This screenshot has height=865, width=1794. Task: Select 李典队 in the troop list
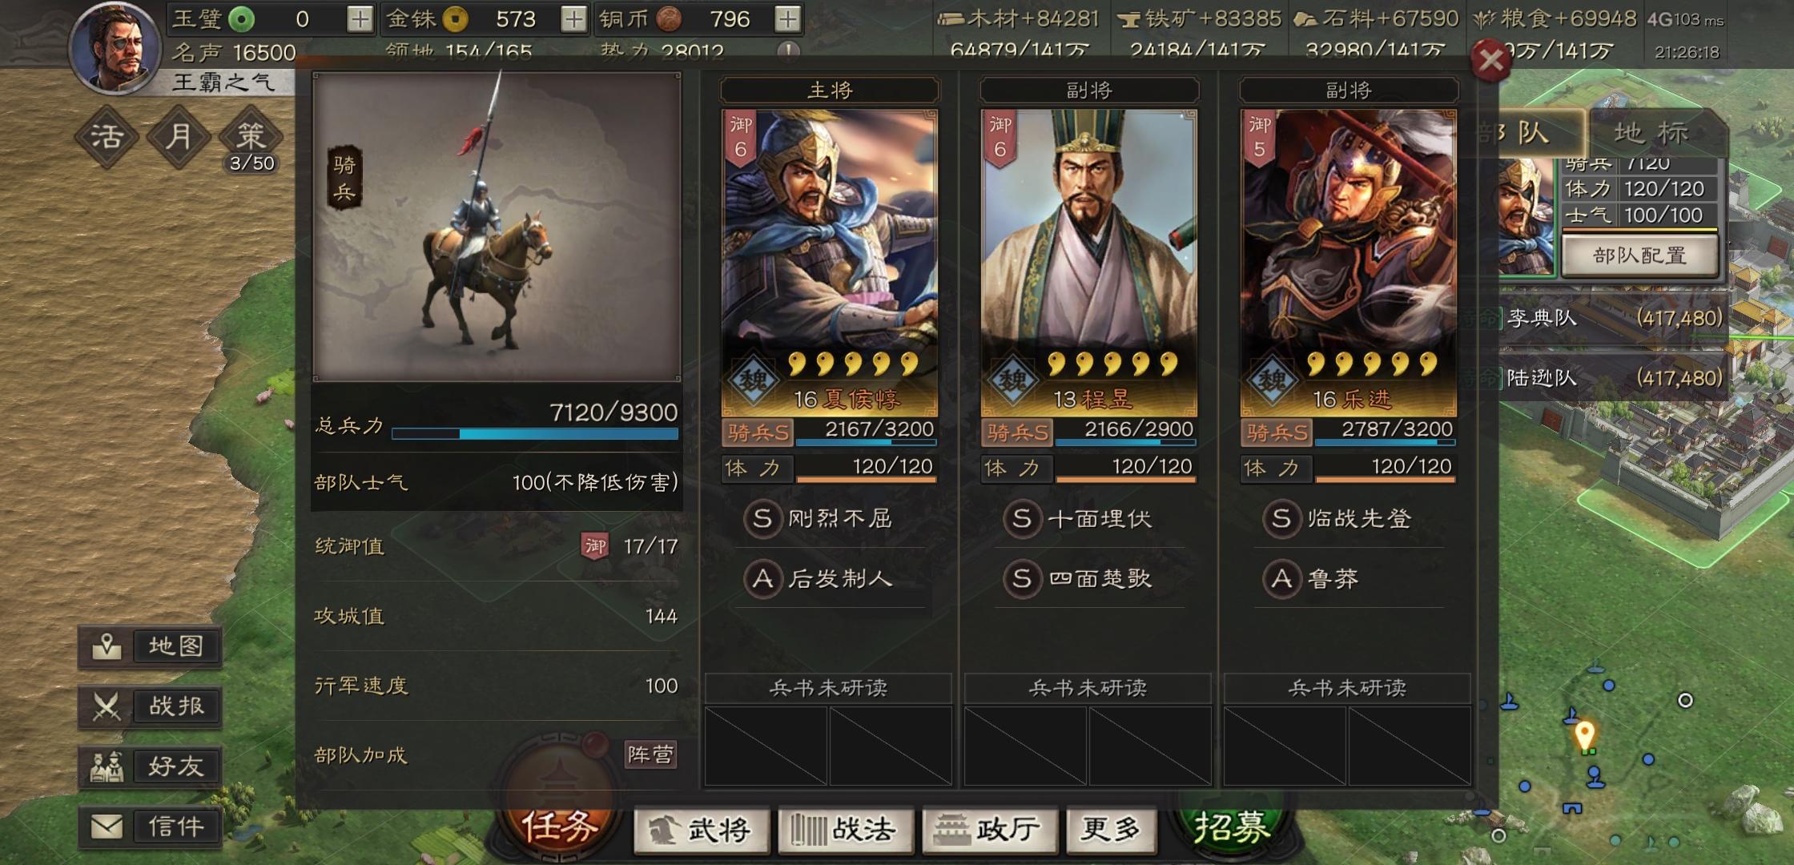pos(1610,318)
